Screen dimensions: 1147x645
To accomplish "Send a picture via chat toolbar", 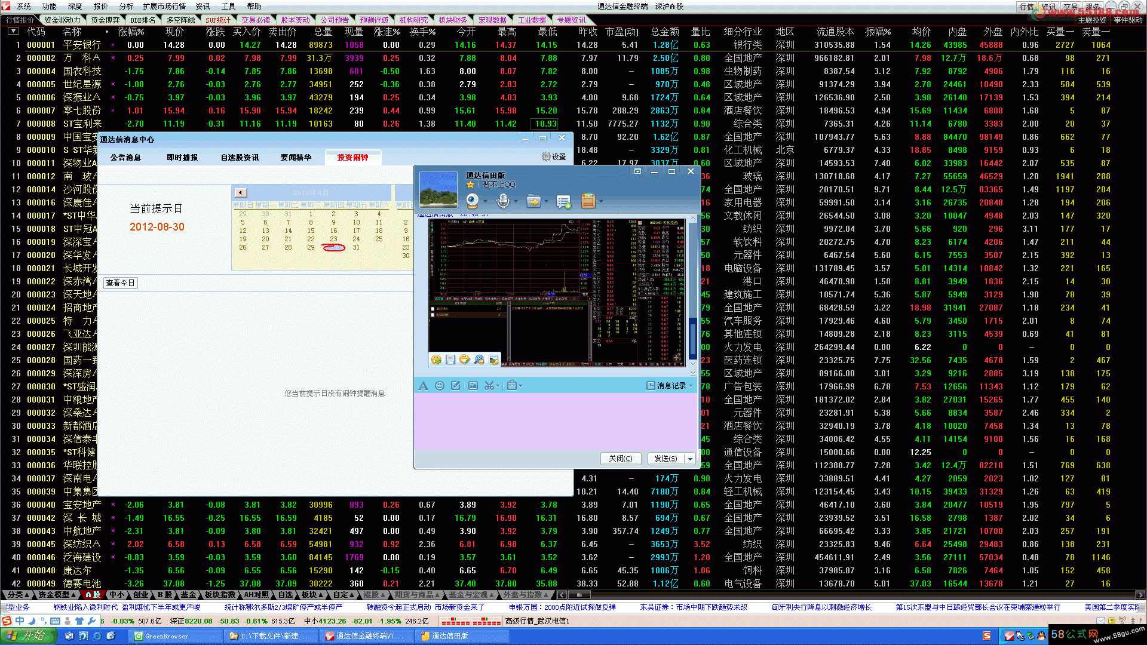I will [473, 386].
